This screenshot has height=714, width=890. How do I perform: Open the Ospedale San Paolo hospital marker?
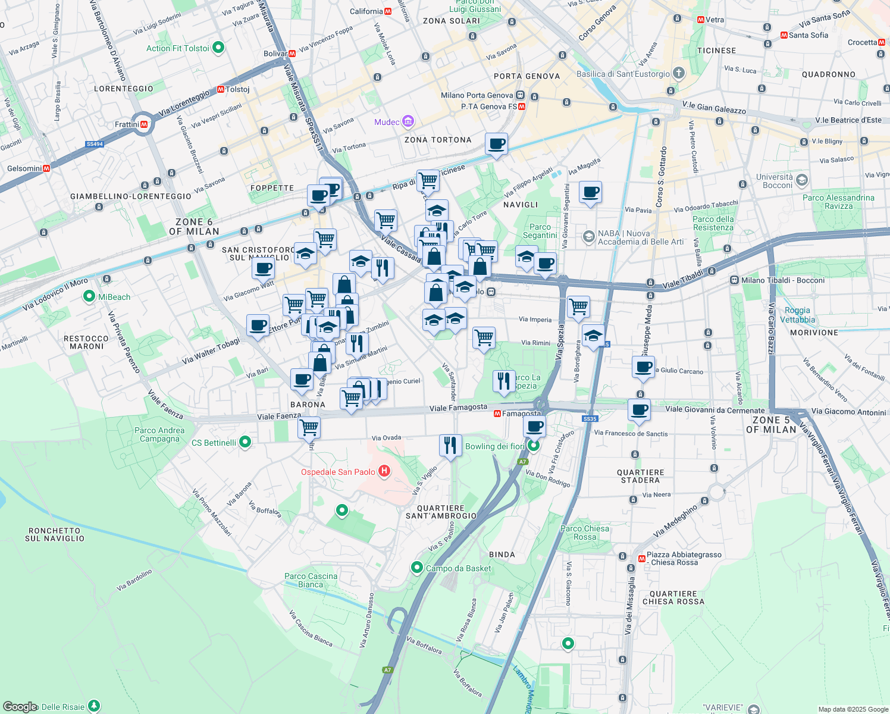click(x=384, y=470)
